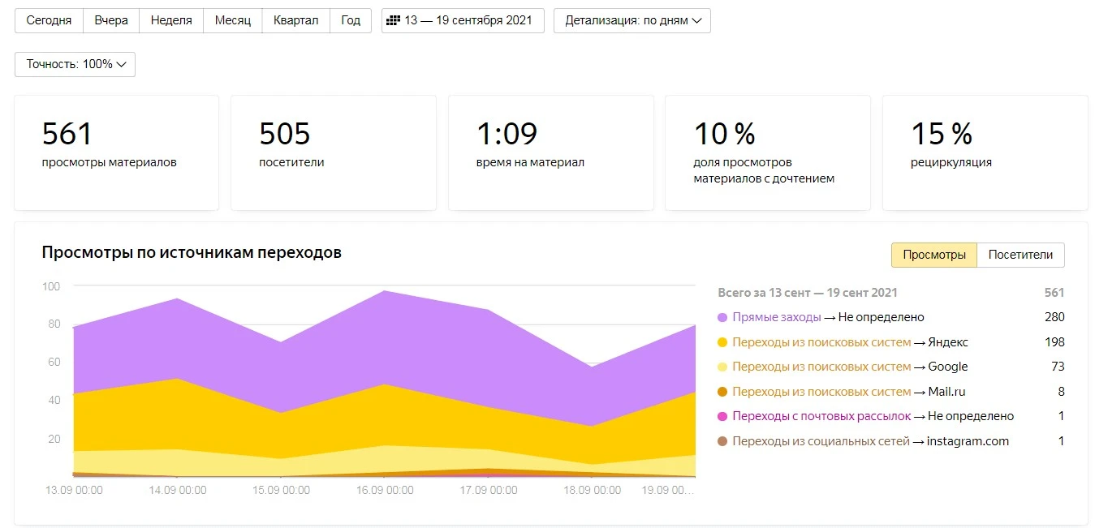This screenshot has height=528, width=1095.
Task: Click the calendar icon in date range
Action: tap(394, 20)
